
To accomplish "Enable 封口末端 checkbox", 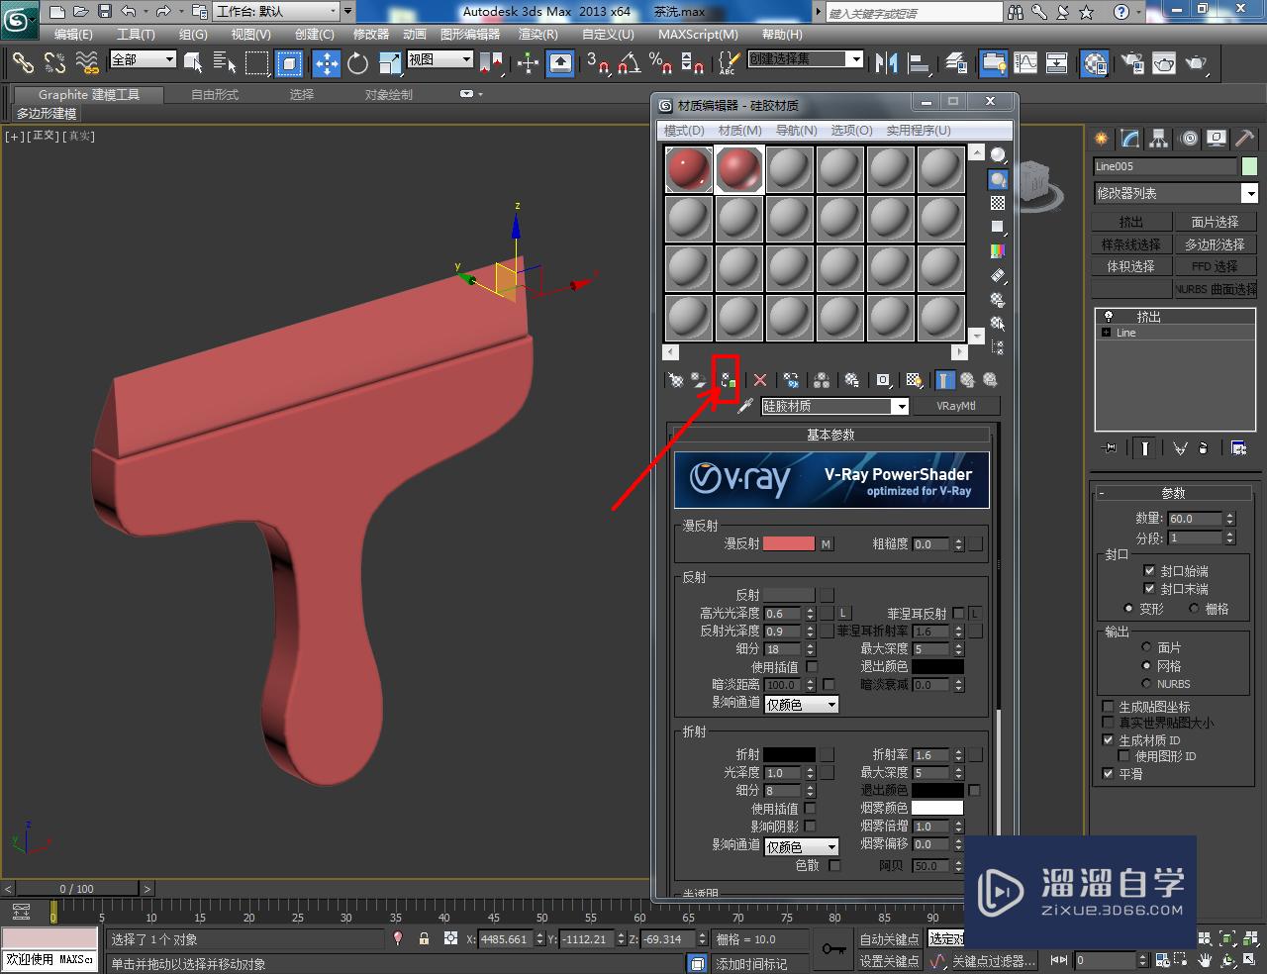I will 1149,589.
